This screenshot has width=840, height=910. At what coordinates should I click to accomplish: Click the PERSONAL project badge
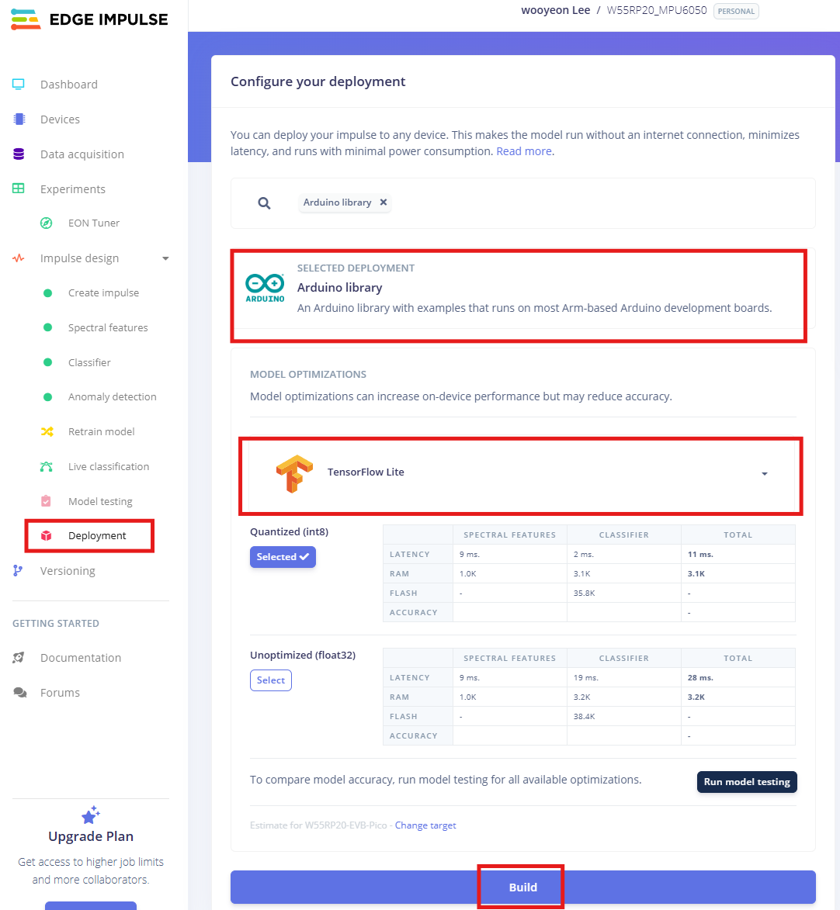(736, 11)
